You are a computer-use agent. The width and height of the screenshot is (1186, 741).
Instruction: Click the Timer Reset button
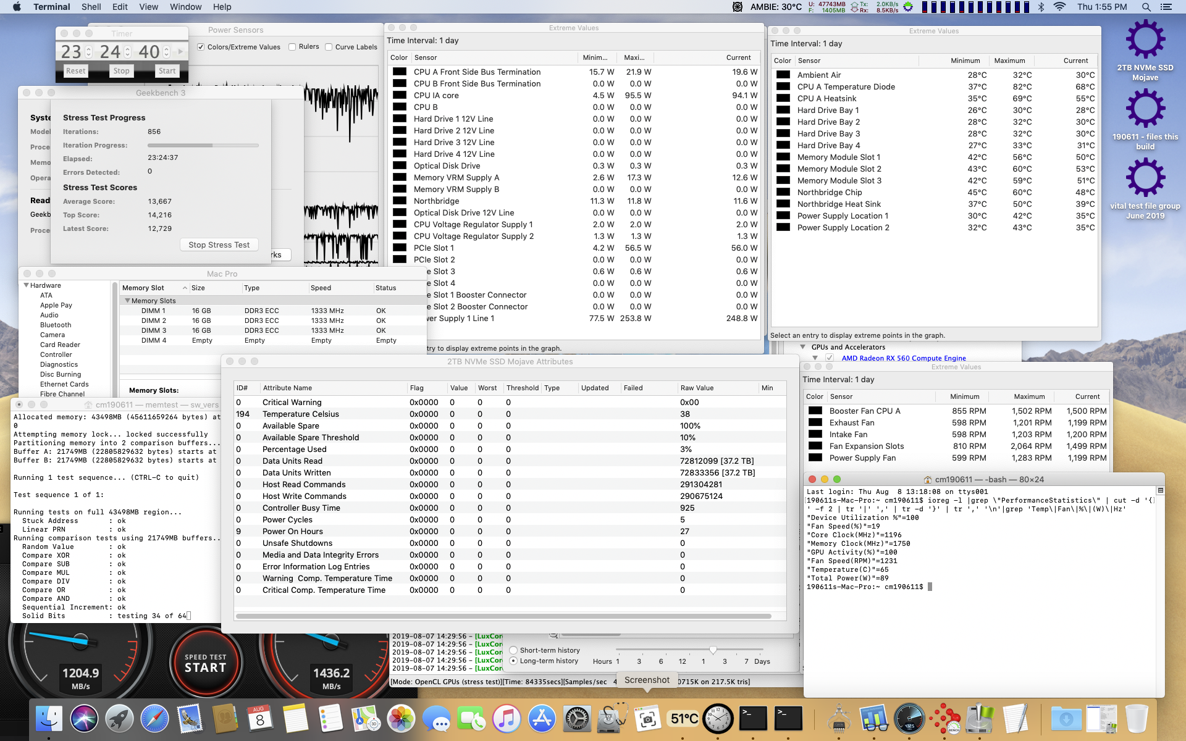76,71
